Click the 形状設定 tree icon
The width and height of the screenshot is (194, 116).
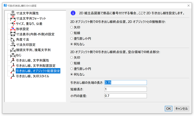(13, 29)
